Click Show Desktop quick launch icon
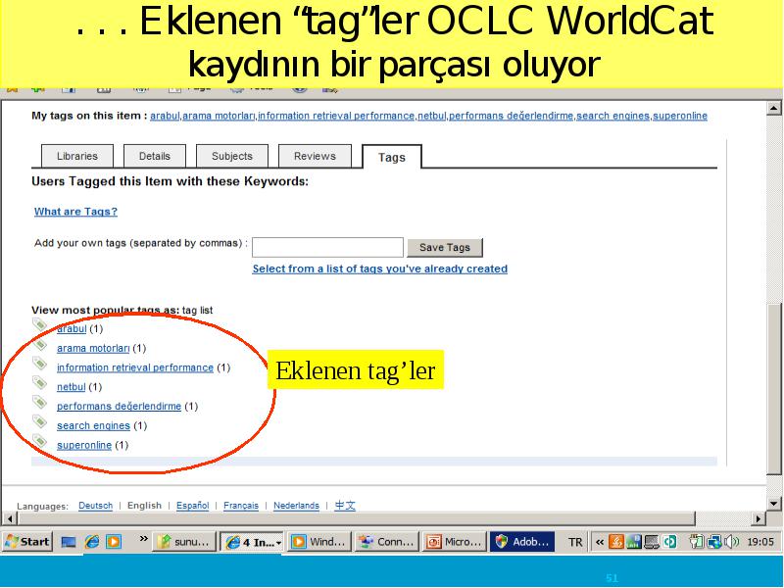This screenshot has height=588, width=784. pyautogui.click(x=69, y=542)
